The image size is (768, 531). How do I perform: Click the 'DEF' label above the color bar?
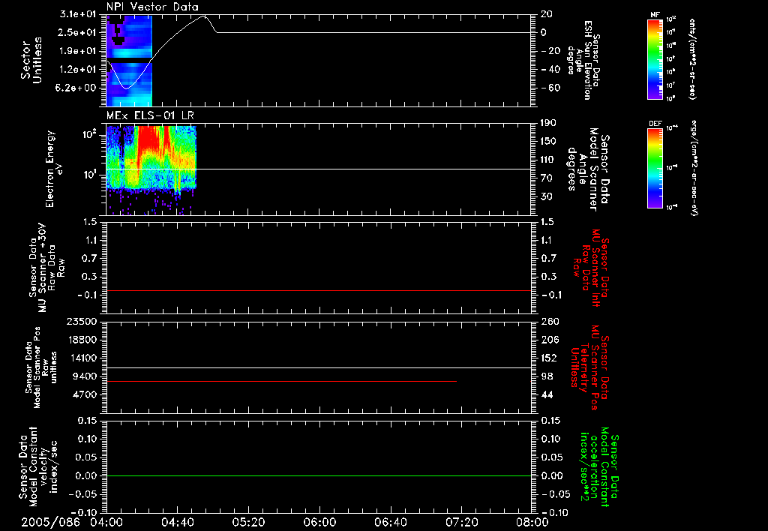[655, 124]
